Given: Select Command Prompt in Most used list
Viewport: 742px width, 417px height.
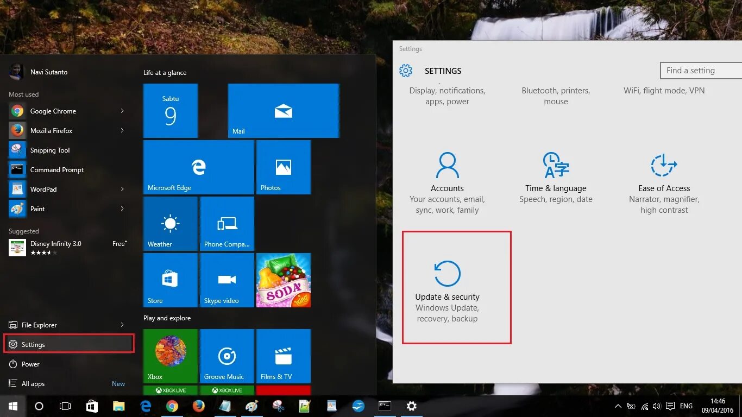Looking at the screenshot, I should pyautogui.click(x=67, y=169).
